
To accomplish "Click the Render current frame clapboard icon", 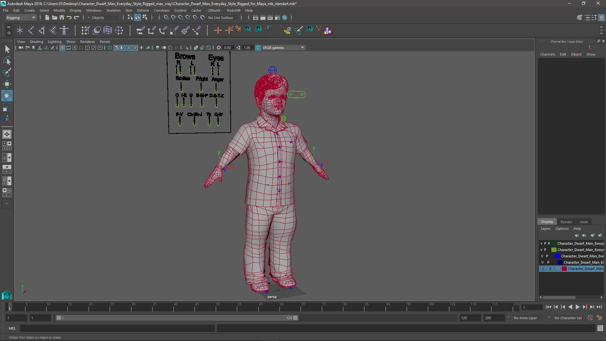I will [263, 18].
